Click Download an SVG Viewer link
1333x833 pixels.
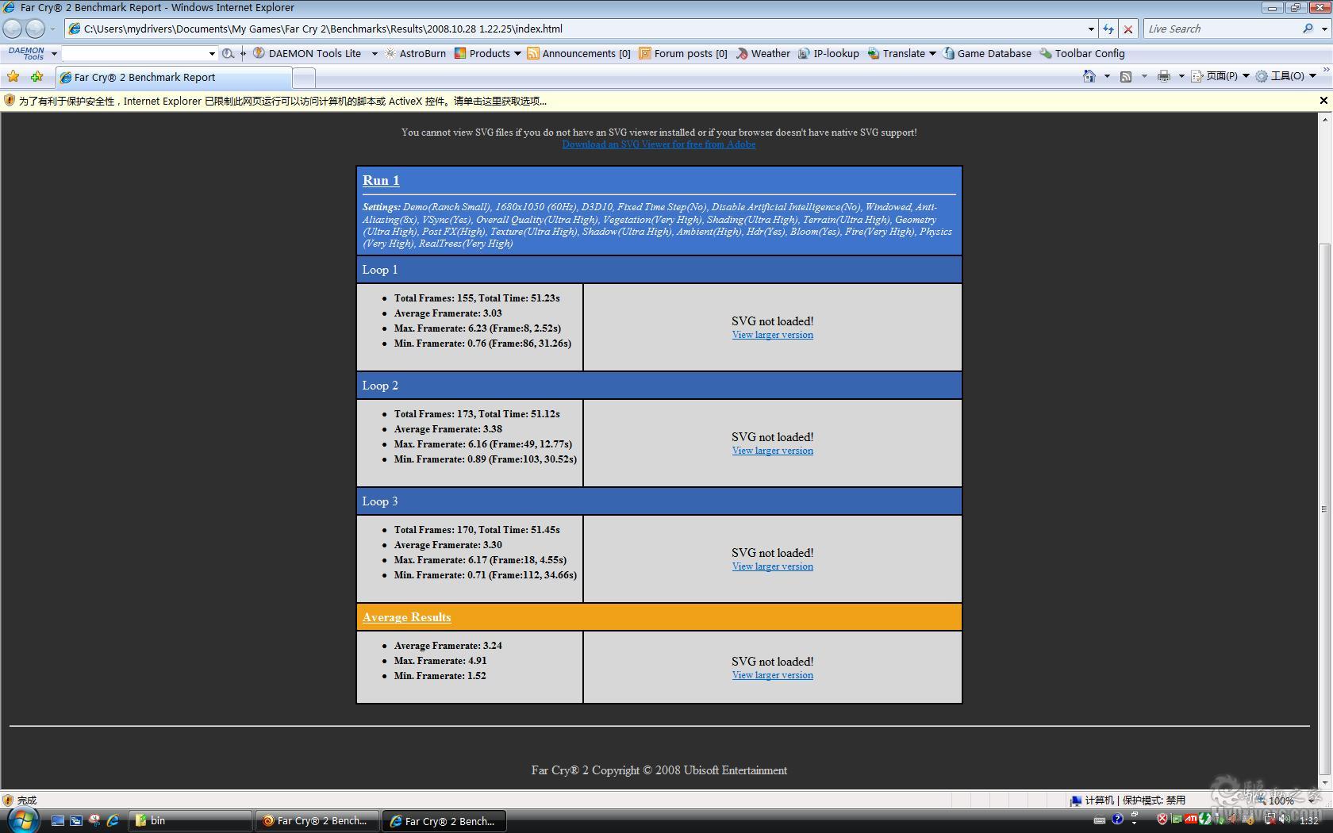[659, 144]
